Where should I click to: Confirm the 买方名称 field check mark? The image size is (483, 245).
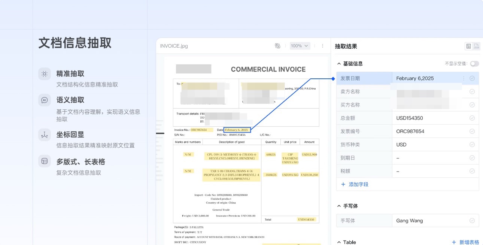472,105
